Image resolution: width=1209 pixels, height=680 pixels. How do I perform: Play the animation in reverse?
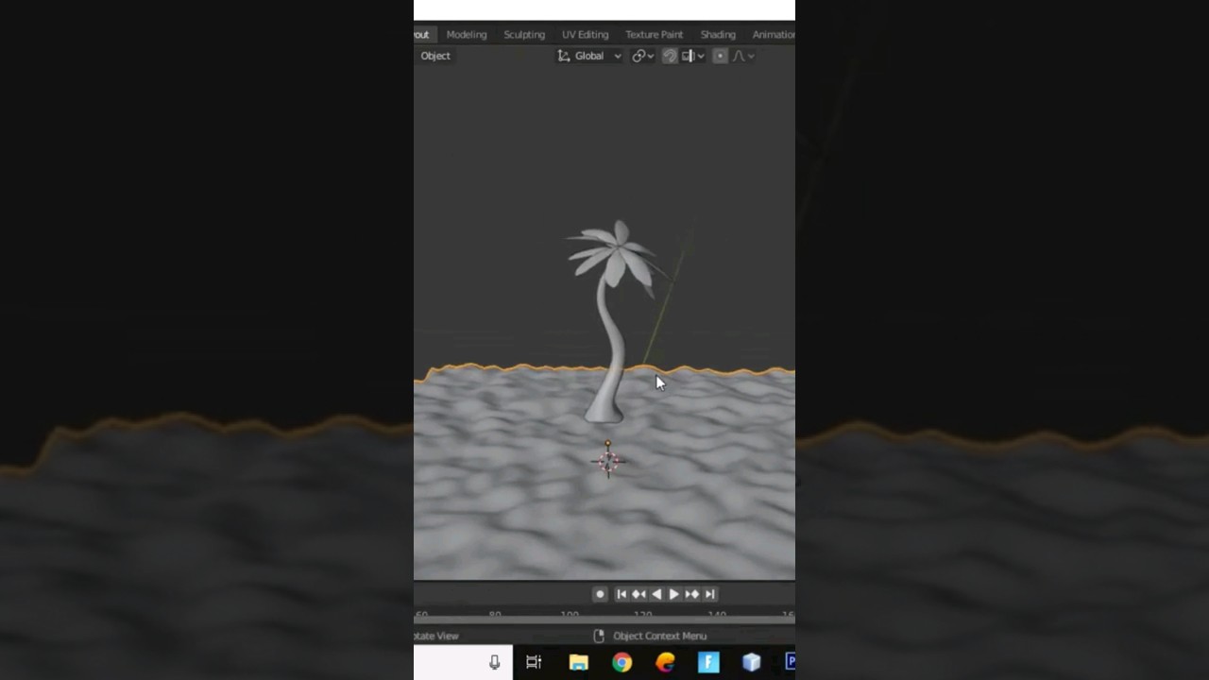[656, 594]
